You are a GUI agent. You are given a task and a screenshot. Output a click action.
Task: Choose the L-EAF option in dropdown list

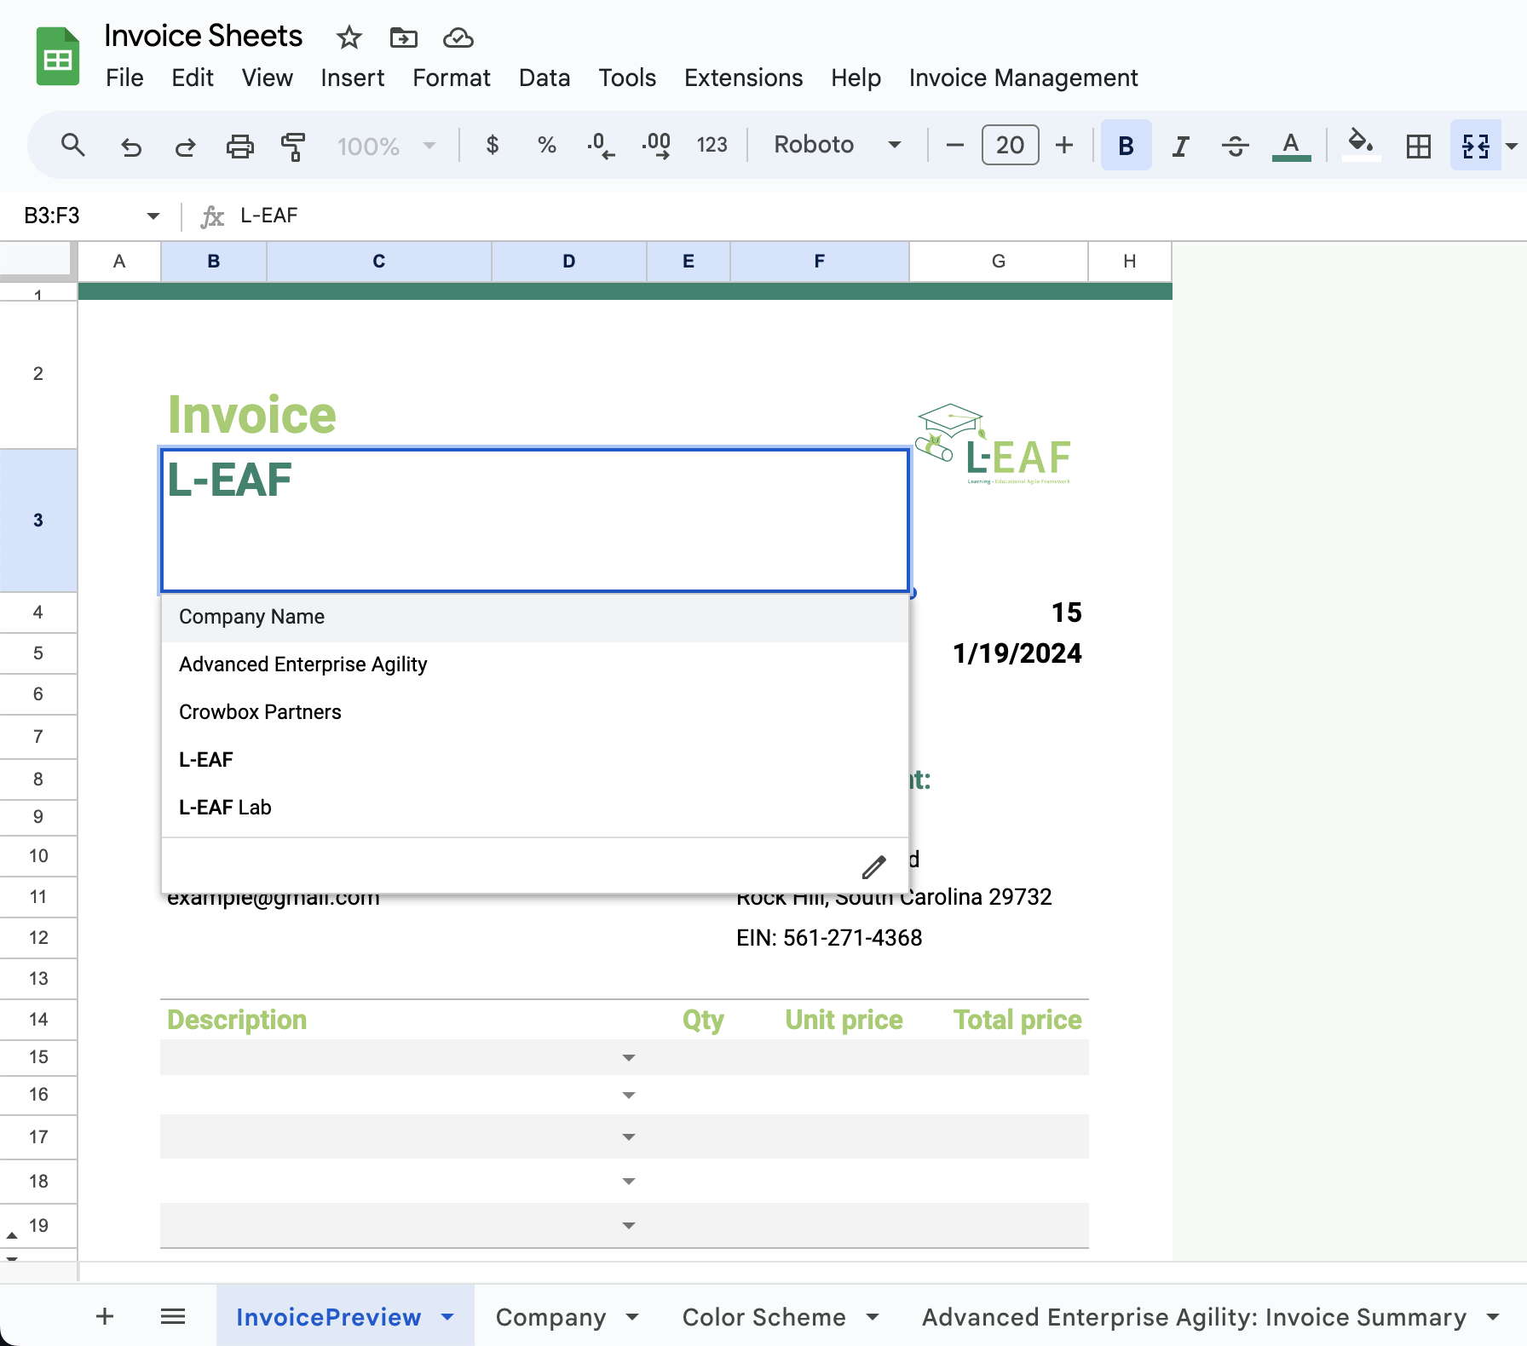pos(535,760)
